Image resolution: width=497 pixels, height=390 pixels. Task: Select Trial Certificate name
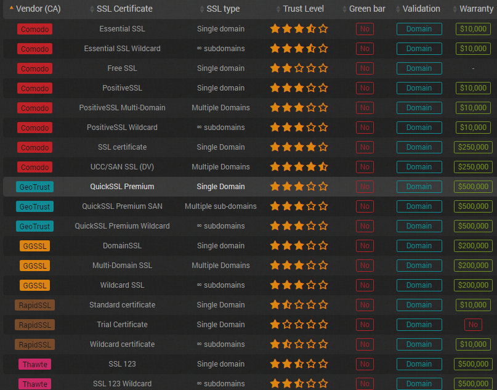(x=123, y=325)
